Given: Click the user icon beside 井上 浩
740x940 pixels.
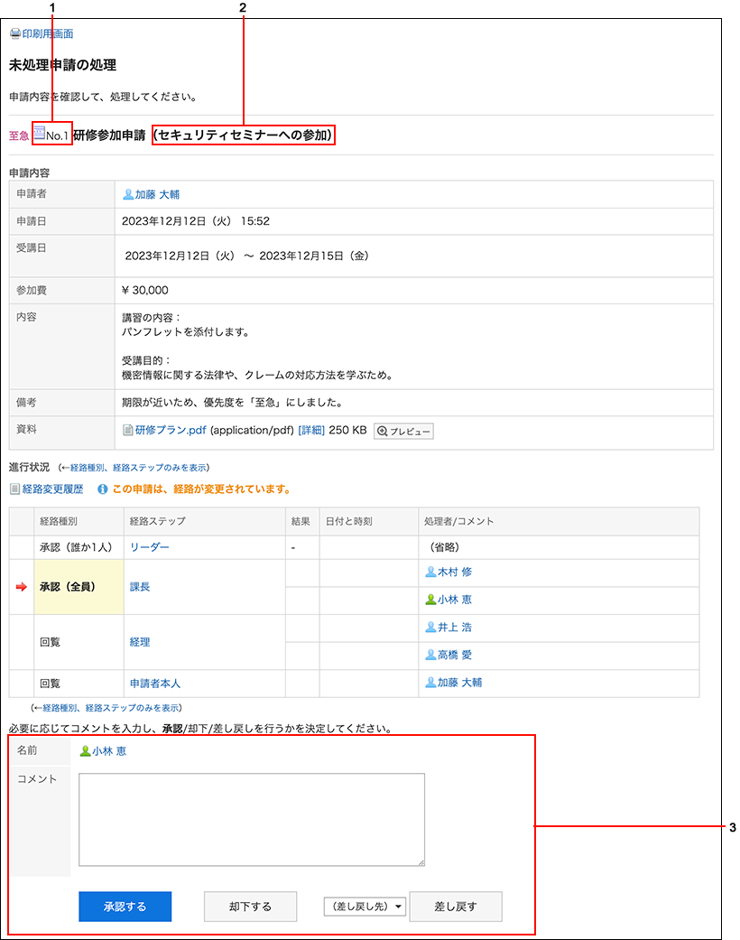Looking at the screenshot, I should [430, 627].
